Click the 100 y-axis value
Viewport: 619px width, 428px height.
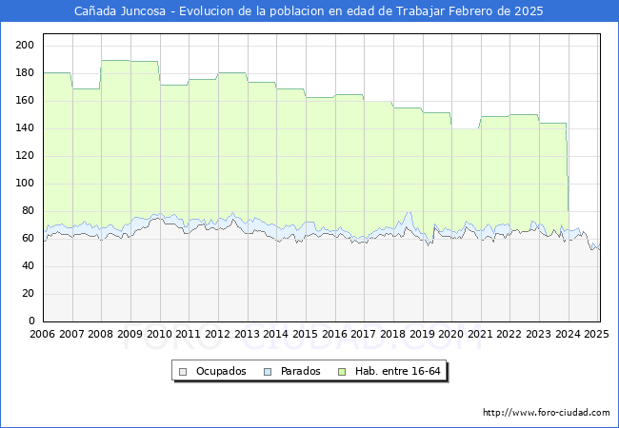[x=25, y=184]
